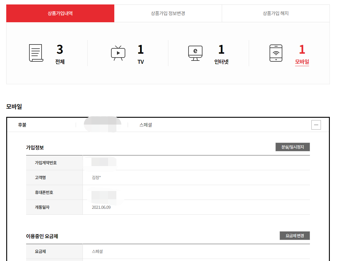The height and width of the screenshot is (261, 342).
Task: Click the 후불 label in panel header
Action: click(x=22, y=125)
